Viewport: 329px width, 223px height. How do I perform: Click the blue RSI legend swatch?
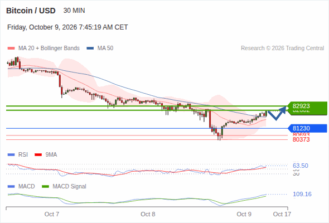click(11, 155)
